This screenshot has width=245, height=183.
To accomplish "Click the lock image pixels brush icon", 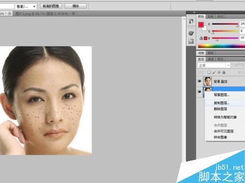I will [x=214, y=72].
